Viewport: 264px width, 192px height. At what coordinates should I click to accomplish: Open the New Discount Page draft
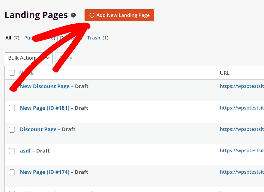tap(45, 86)
